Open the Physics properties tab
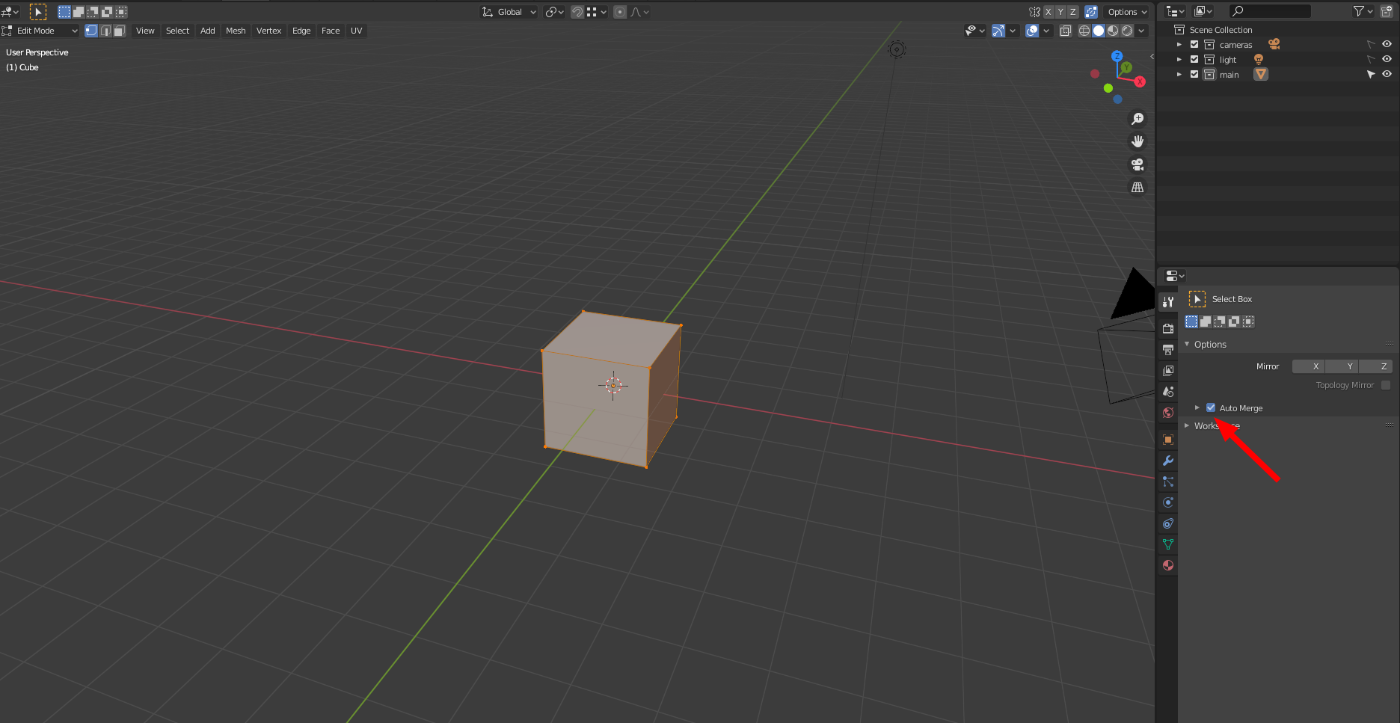The height and width of the screenshot is (723, 1400). click(1168, 502)
